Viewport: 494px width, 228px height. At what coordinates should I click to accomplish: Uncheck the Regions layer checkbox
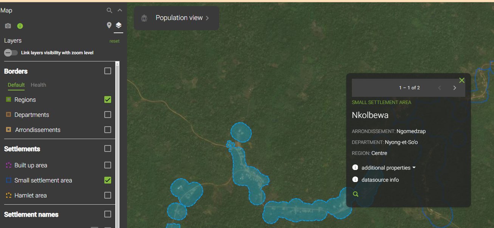pyautogui.click(x=108, y=99)
